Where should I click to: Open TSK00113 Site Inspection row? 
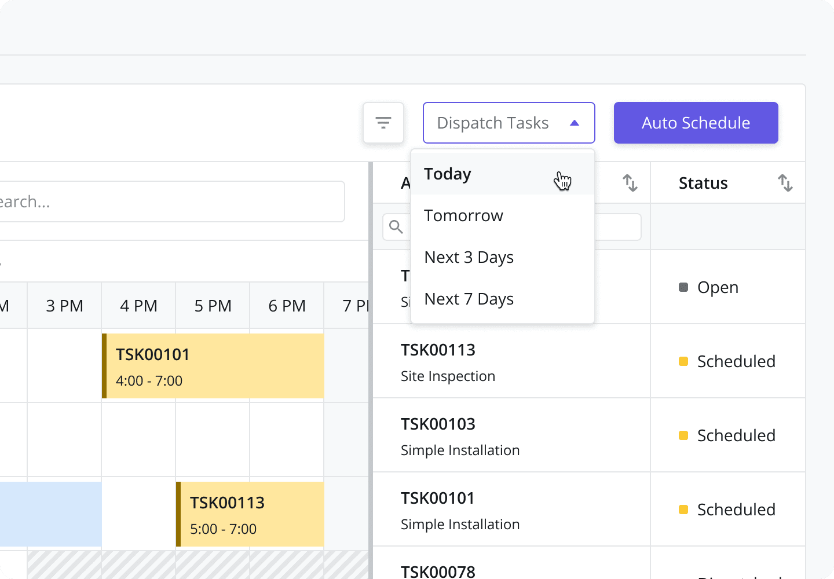tap(511, 361)
